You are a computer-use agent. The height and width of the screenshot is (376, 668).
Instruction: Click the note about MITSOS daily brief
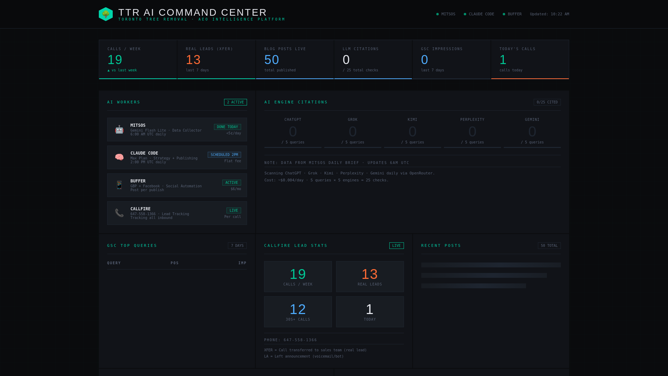(x=337, y=163)
